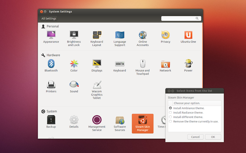The image size is (246, 153).
Task: Select Install Ambiance theme option
Action: 171,108
